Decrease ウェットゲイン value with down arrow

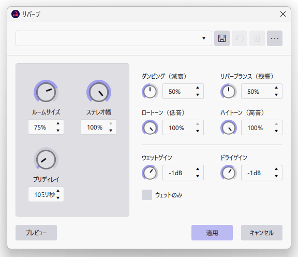[x=198, y=176]
